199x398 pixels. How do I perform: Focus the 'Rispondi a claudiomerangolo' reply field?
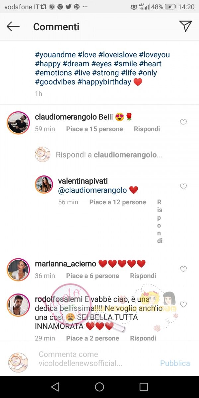click(x=109, y=155)
